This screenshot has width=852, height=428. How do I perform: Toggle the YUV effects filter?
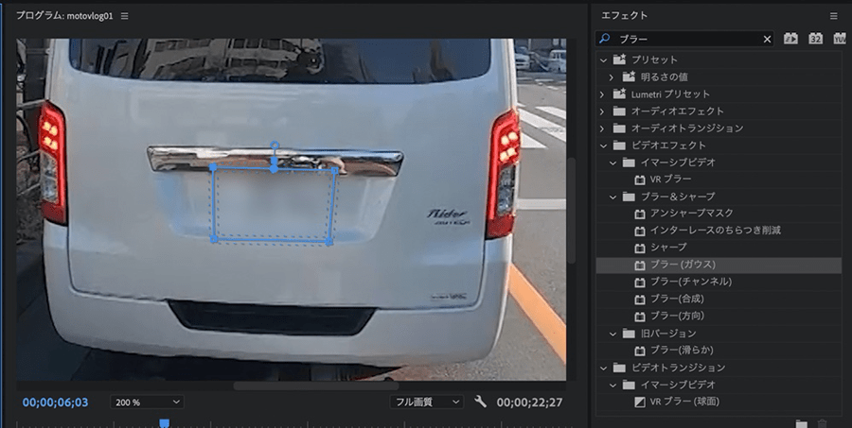839,39
